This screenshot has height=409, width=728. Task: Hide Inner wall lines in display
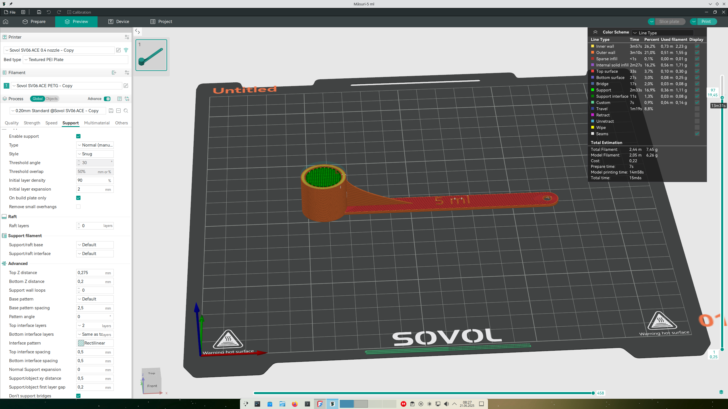point(697,46)
